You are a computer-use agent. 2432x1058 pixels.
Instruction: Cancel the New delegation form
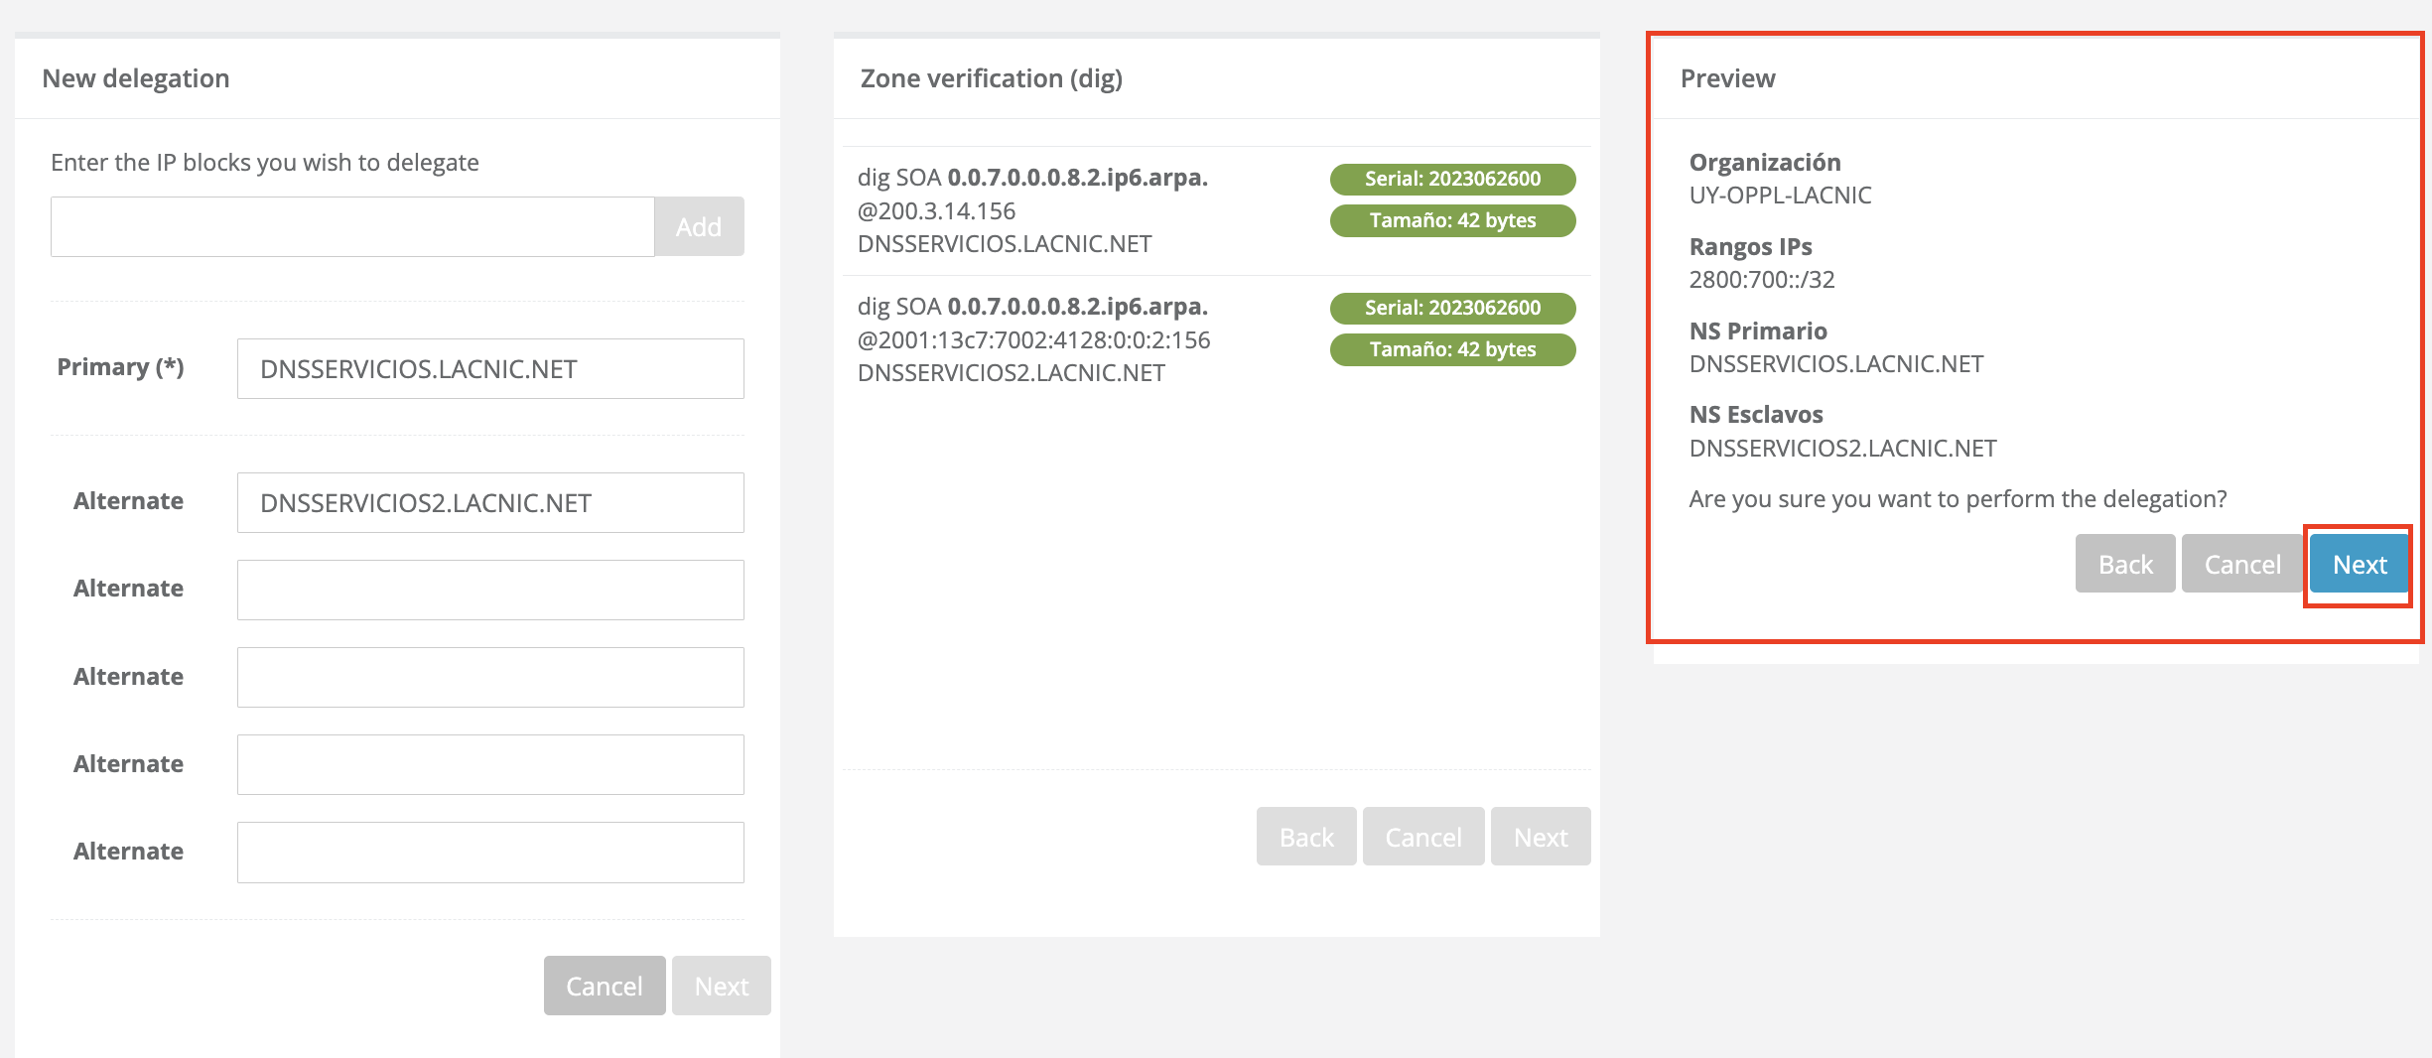(x=604, y=986)
